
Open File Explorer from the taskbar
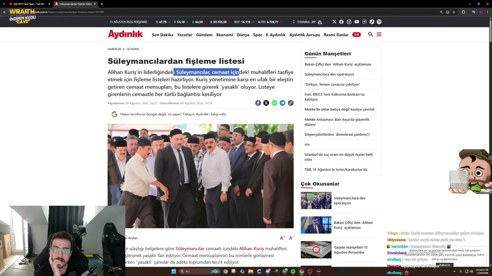251,271
